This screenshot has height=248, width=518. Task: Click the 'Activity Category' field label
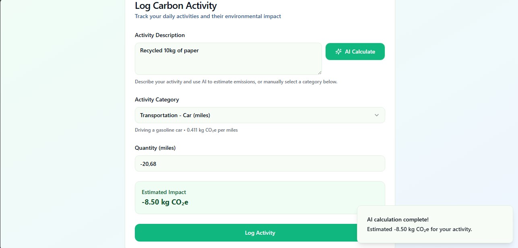pyautogui.click(x=157, y=99)
